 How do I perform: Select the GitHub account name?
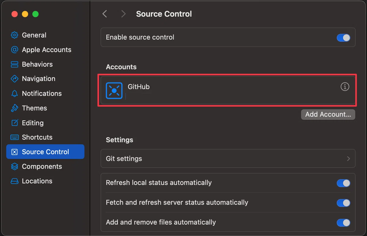click(x=139, y=87)
